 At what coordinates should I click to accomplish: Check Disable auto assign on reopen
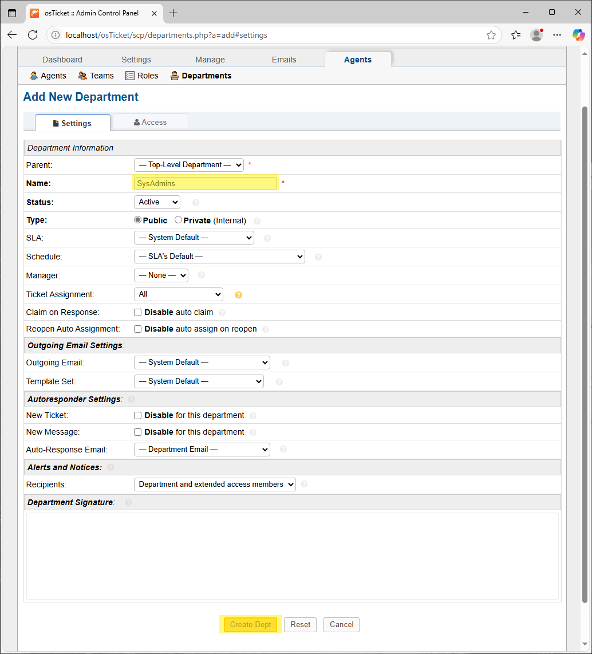point(137,329)
